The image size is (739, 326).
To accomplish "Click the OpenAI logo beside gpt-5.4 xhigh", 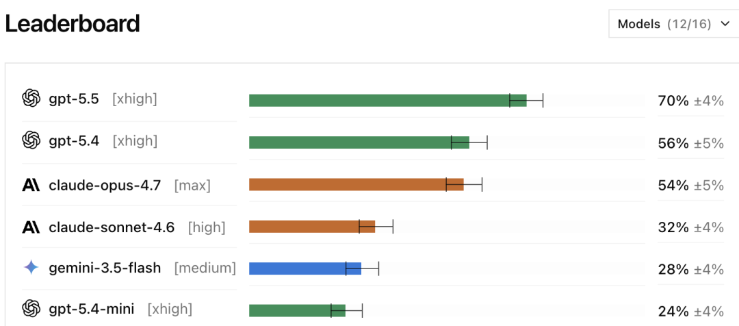I will click(31, 140).
